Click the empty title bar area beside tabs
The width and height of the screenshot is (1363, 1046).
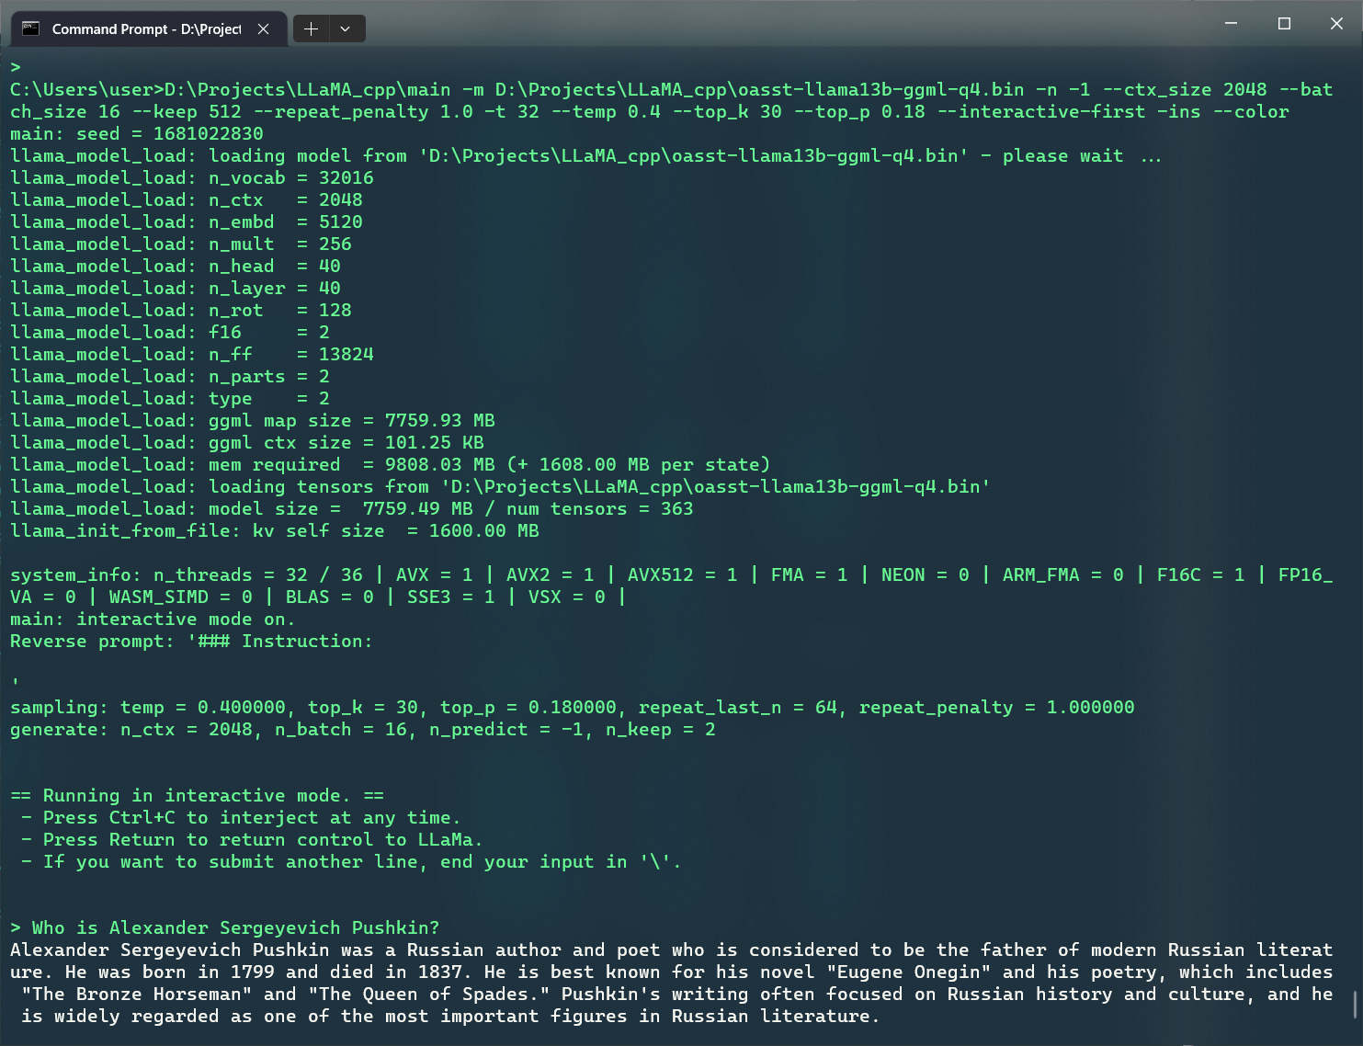(781, 24)
